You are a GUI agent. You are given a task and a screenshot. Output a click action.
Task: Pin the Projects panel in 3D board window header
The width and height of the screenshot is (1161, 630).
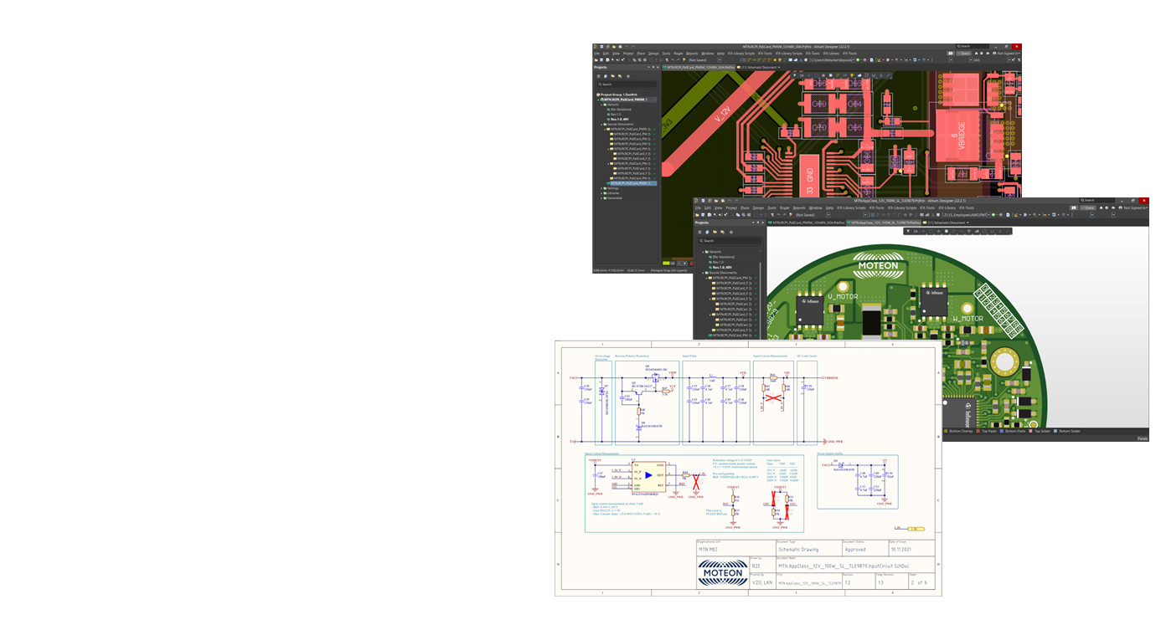[758, 223]
